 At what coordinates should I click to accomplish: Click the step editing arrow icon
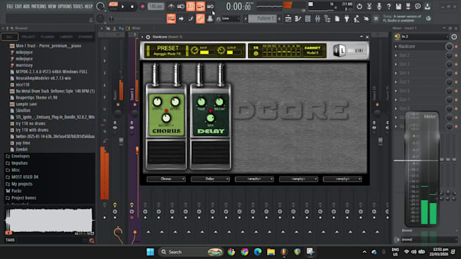pos(181,19)
